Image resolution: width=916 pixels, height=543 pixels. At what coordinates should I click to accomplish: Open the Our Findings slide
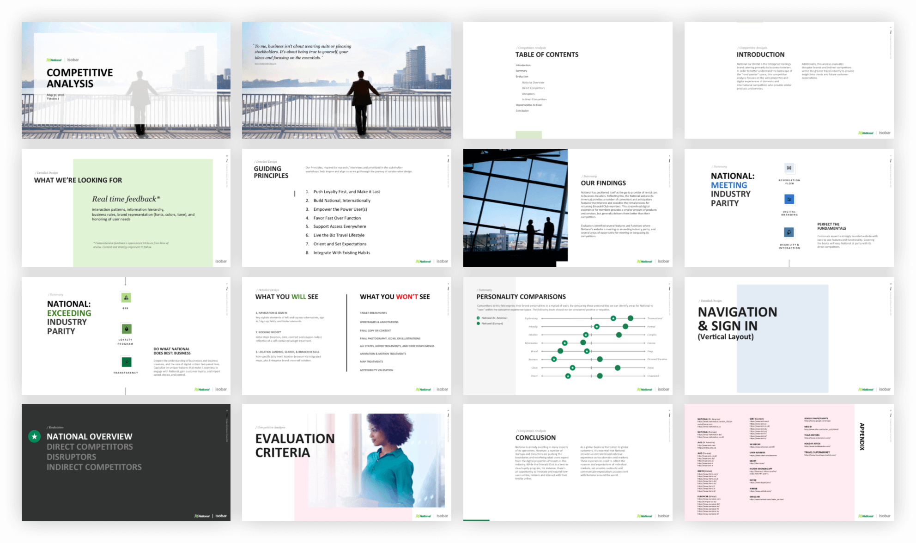567,207
